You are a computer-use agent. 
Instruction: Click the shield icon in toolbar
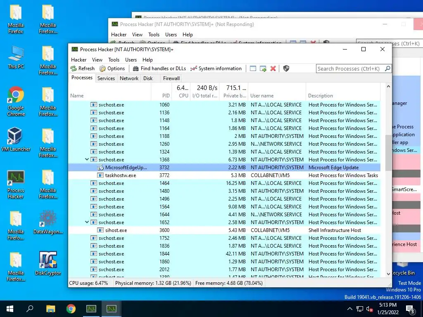[286, 69]
